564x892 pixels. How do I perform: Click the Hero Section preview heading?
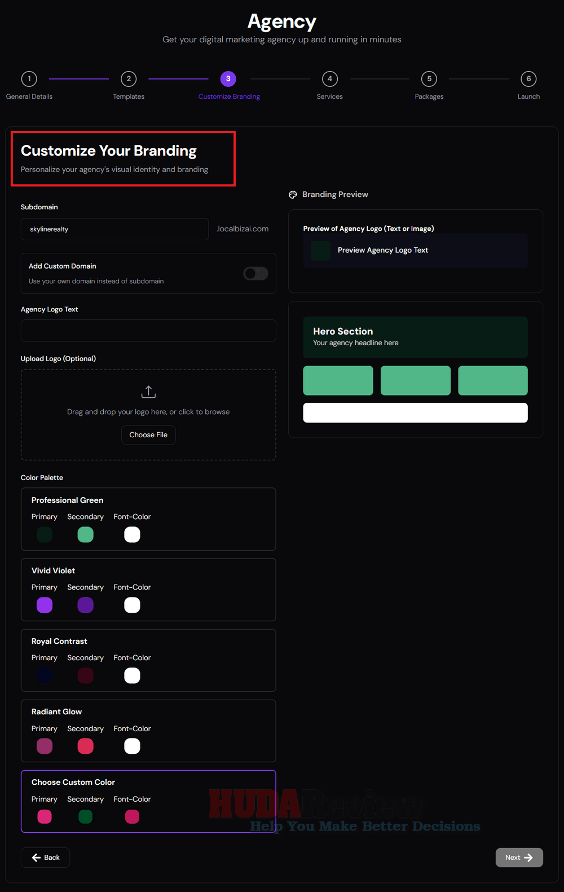click(x=343, y=331)
